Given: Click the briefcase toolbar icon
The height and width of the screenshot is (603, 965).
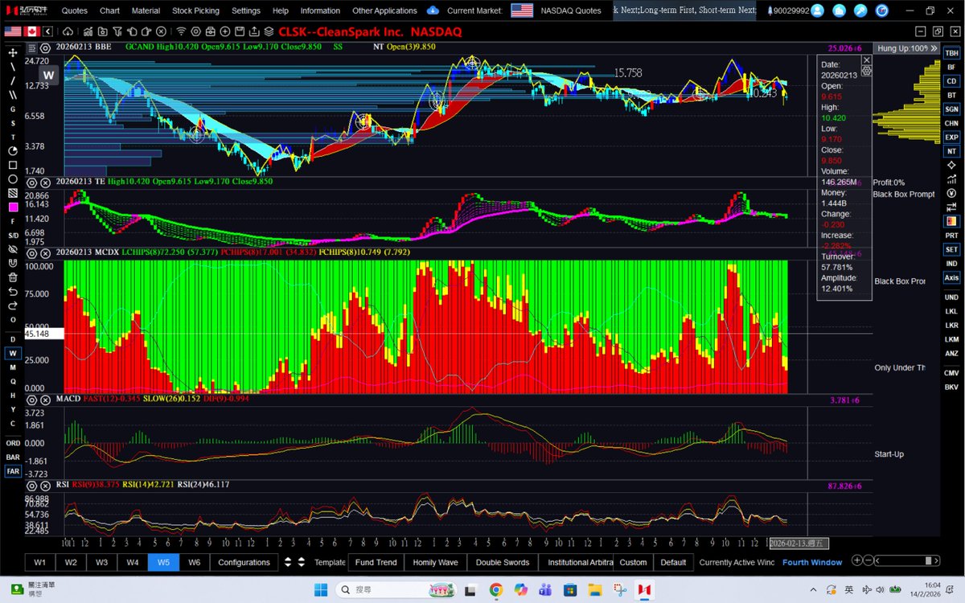Looking at the screenshot, I should click(x=210, y=31).
